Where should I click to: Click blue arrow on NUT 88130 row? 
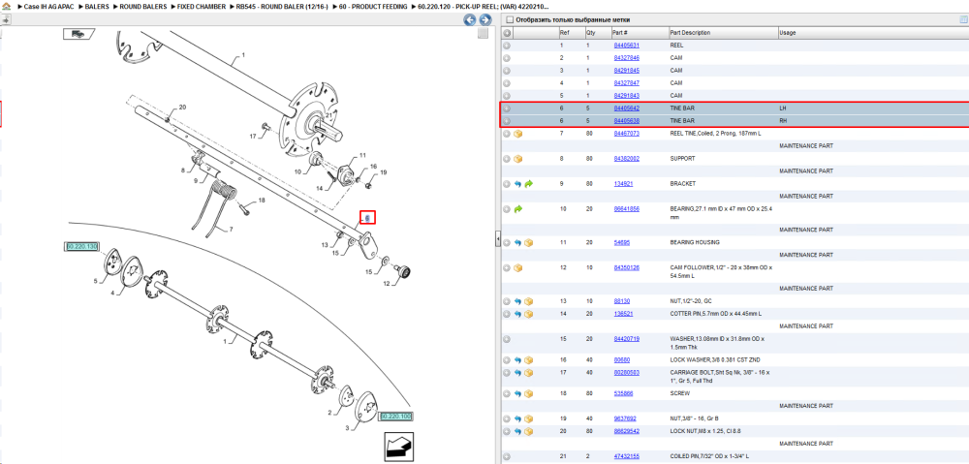pos(517,301)
